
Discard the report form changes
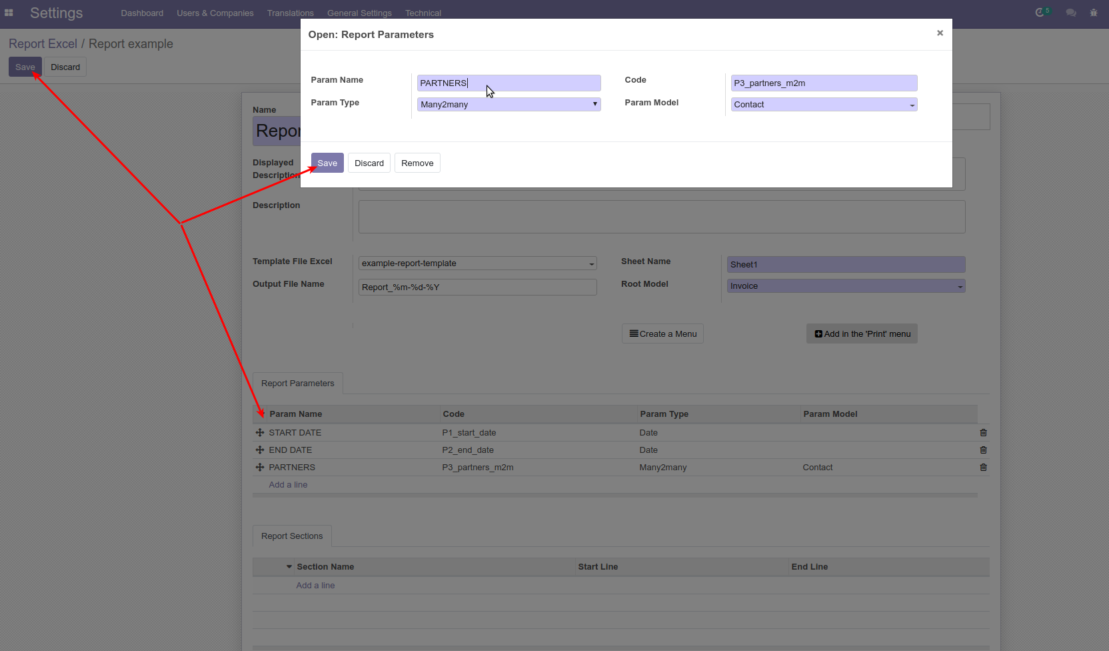65,67
